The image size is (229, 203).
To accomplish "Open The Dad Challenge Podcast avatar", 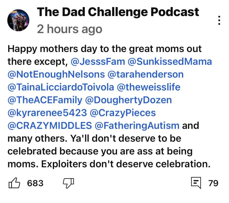I will pos(18,20).
